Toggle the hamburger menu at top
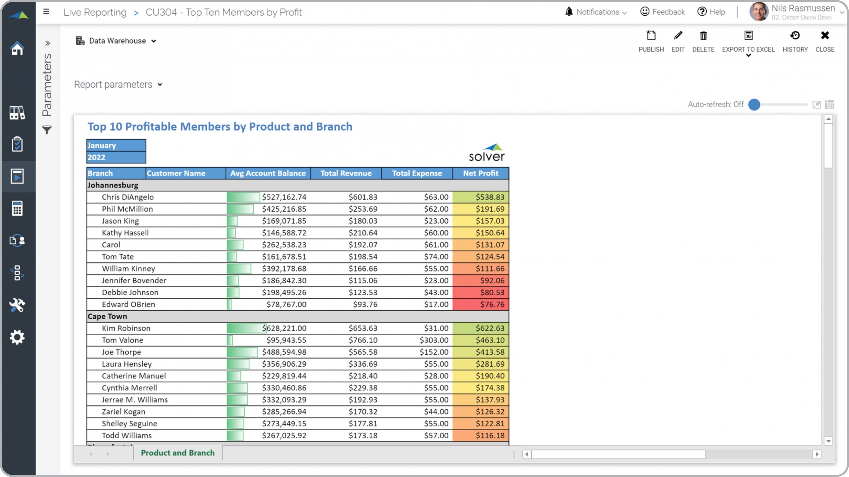The image size is (849, 477). (x=46, y=12)
